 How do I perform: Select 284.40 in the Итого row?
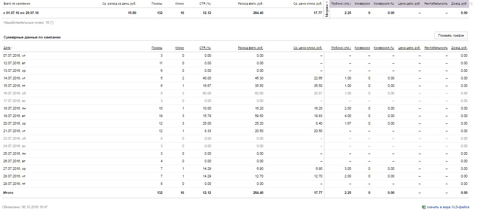pyautogui.click(x=258, y=193)
